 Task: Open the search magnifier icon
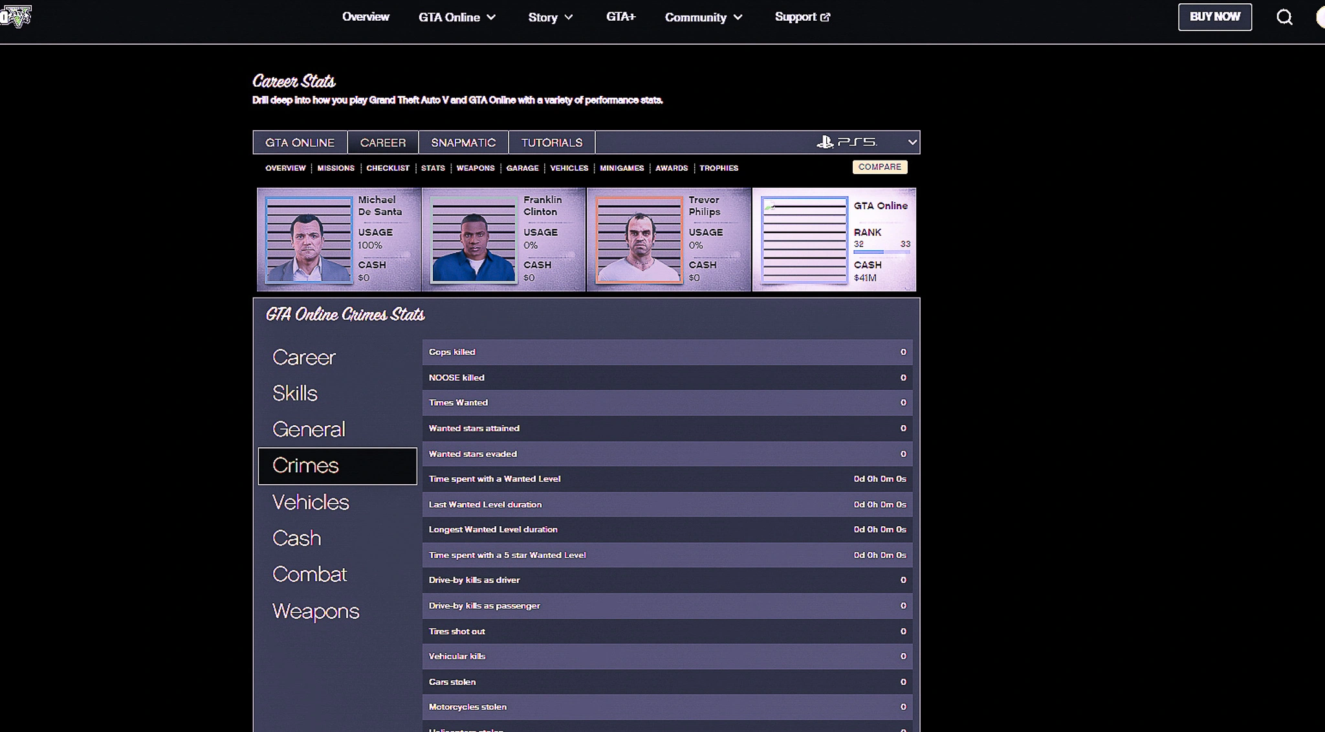tap(1284, 17)
